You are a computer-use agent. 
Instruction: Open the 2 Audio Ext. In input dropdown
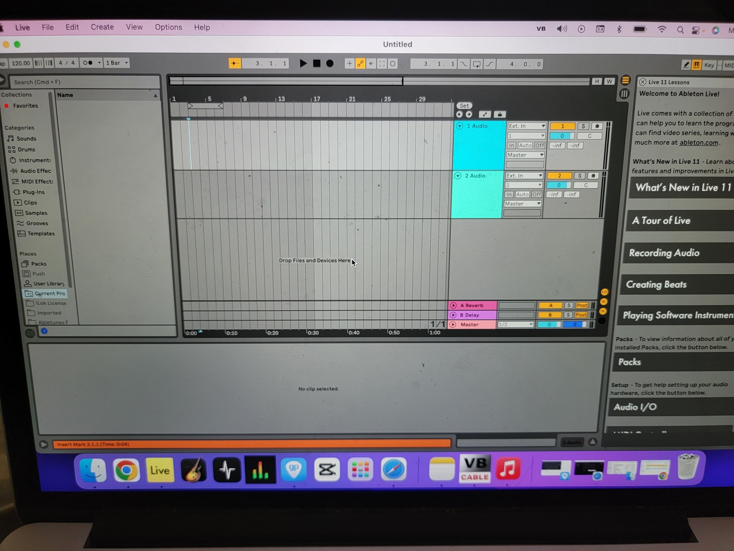click(524, 175)
